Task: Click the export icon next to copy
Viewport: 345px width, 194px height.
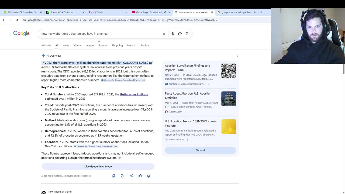Action: [122, 176]
